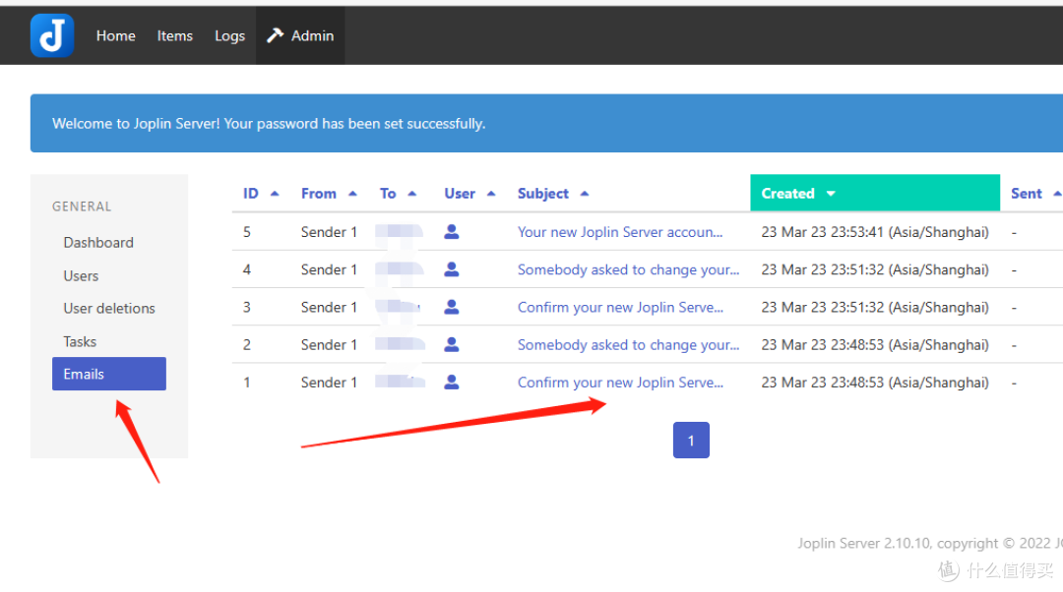Open 'Your new Joplin Server account' email

pyautogui.click(x=620, y=232)
